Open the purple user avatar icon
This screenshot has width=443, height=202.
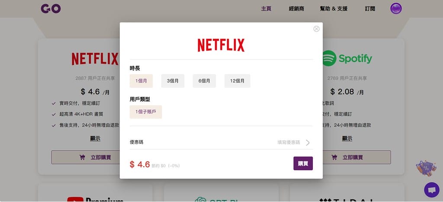click(396, 9)
